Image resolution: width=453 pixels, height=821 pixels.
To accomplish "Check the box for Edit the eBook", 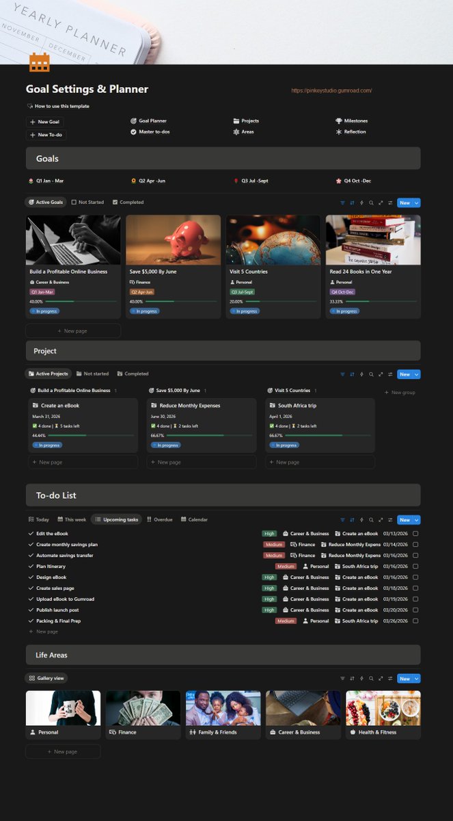I will click(415, 534).
